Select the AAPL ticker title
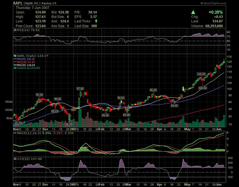This screenshot has height=187, width=239. pyautogui.click(x=18, y=3)
